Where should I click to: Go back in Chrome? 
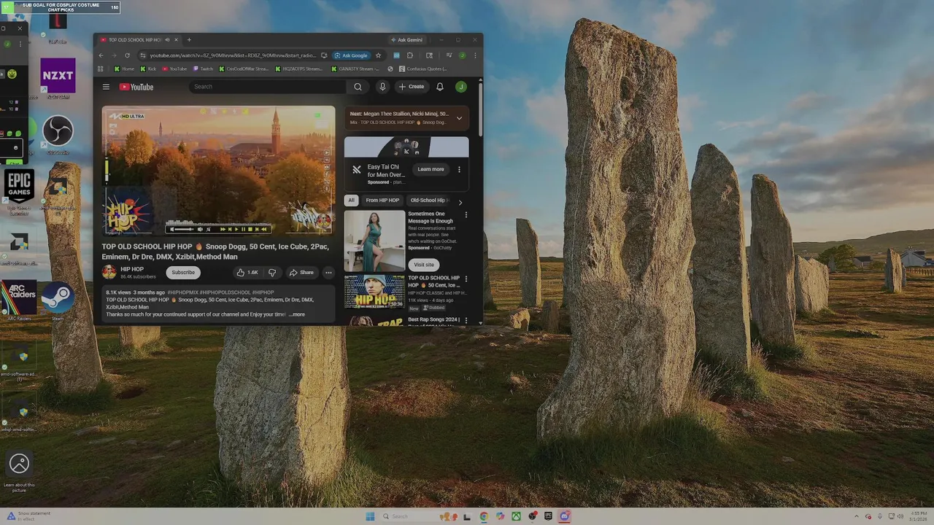tap(101, 55)
